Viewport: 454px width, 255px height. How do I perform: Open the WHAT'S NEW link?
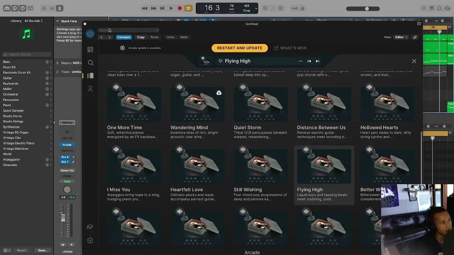[x=290, y=48]
